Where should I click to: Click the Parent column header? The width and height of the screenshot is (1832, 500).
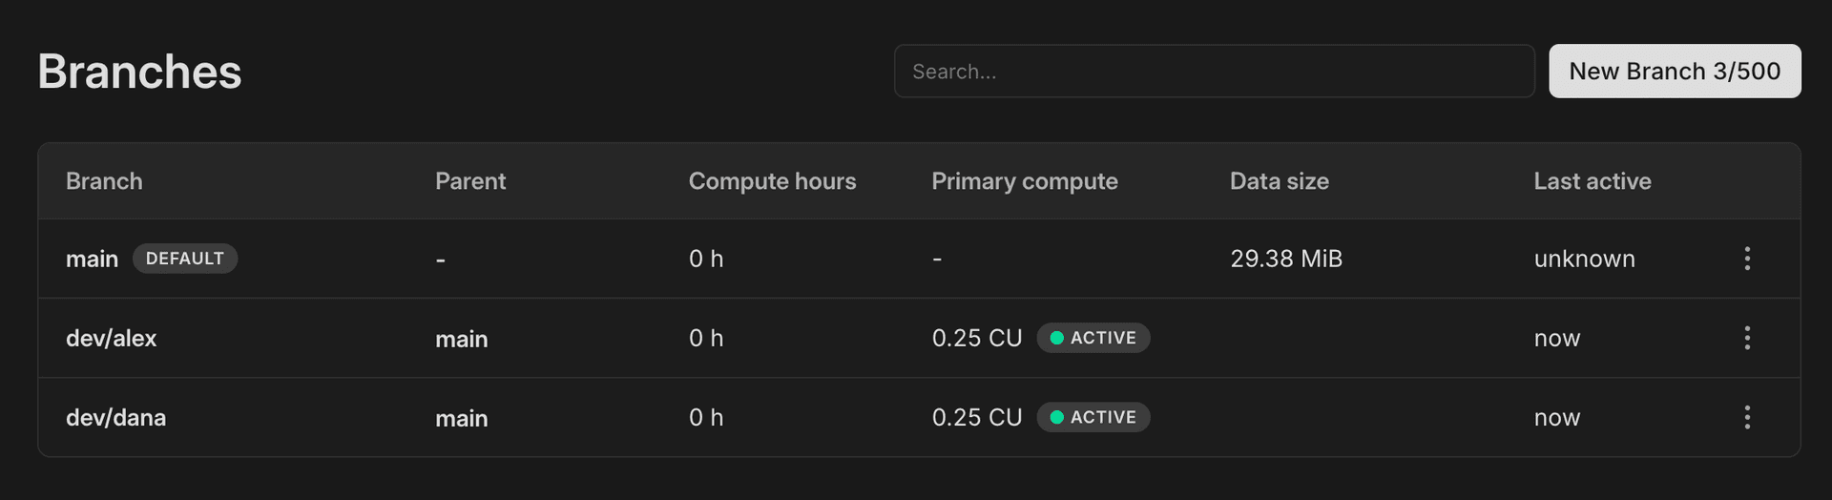pos(470,181)
